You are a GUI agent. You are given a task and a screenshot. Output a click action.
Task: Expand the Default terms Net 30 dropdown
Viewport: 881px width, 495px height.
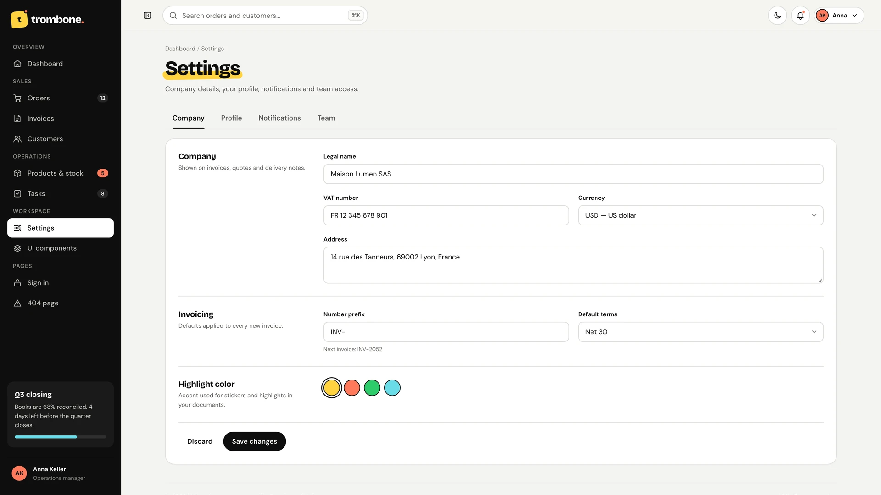701,332
